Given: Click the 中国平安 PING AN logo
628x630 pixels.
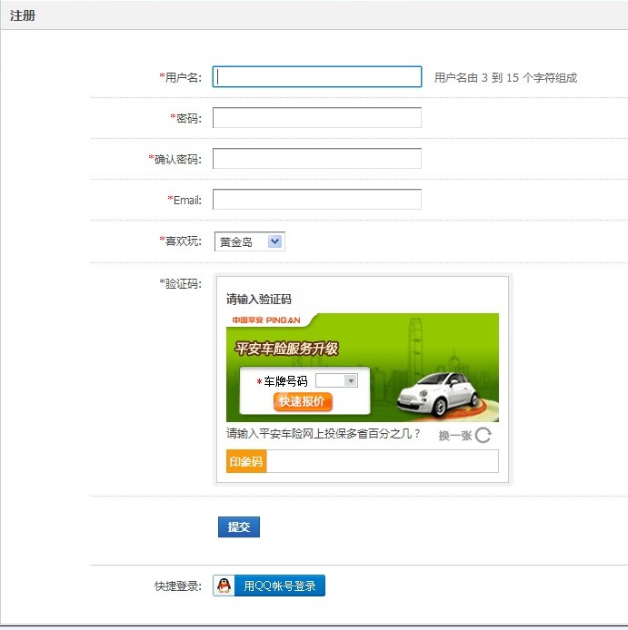Looking at the screenshot, I should click(x=266, y=320).
